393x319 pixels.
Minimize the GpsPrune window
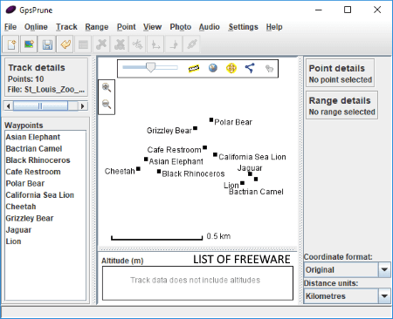pos(319,10)
